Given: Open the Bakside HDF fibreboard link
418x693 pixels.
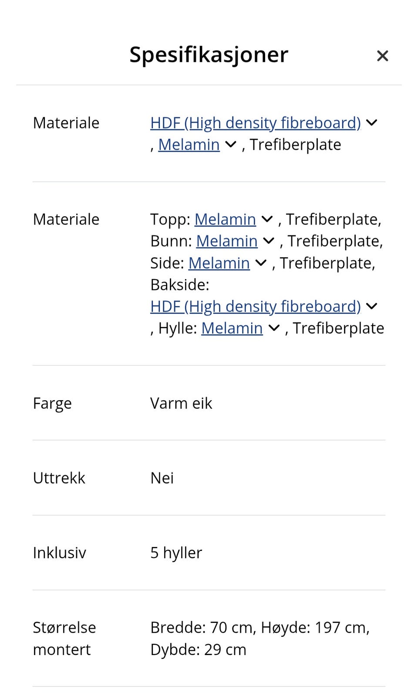Looking at the screenshot, I should tap(255, 306).
